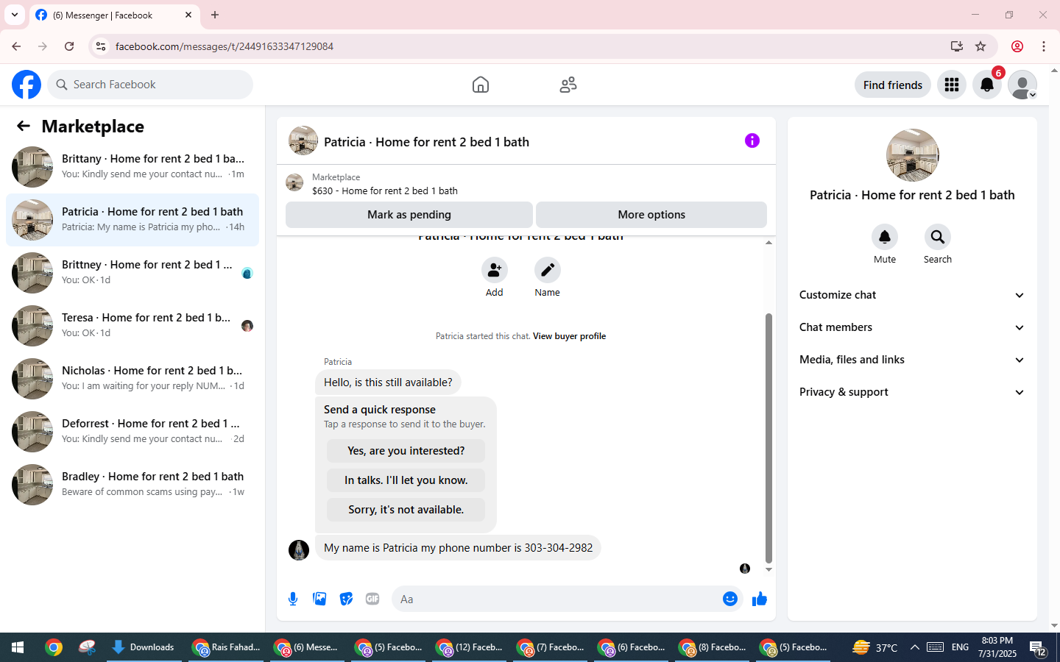Open Bradley conversation in list

pos(132,485)
